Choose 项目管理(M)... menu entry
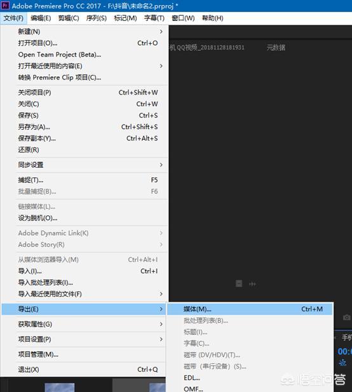This screenshot has height=392, width=352. (84, 355)
